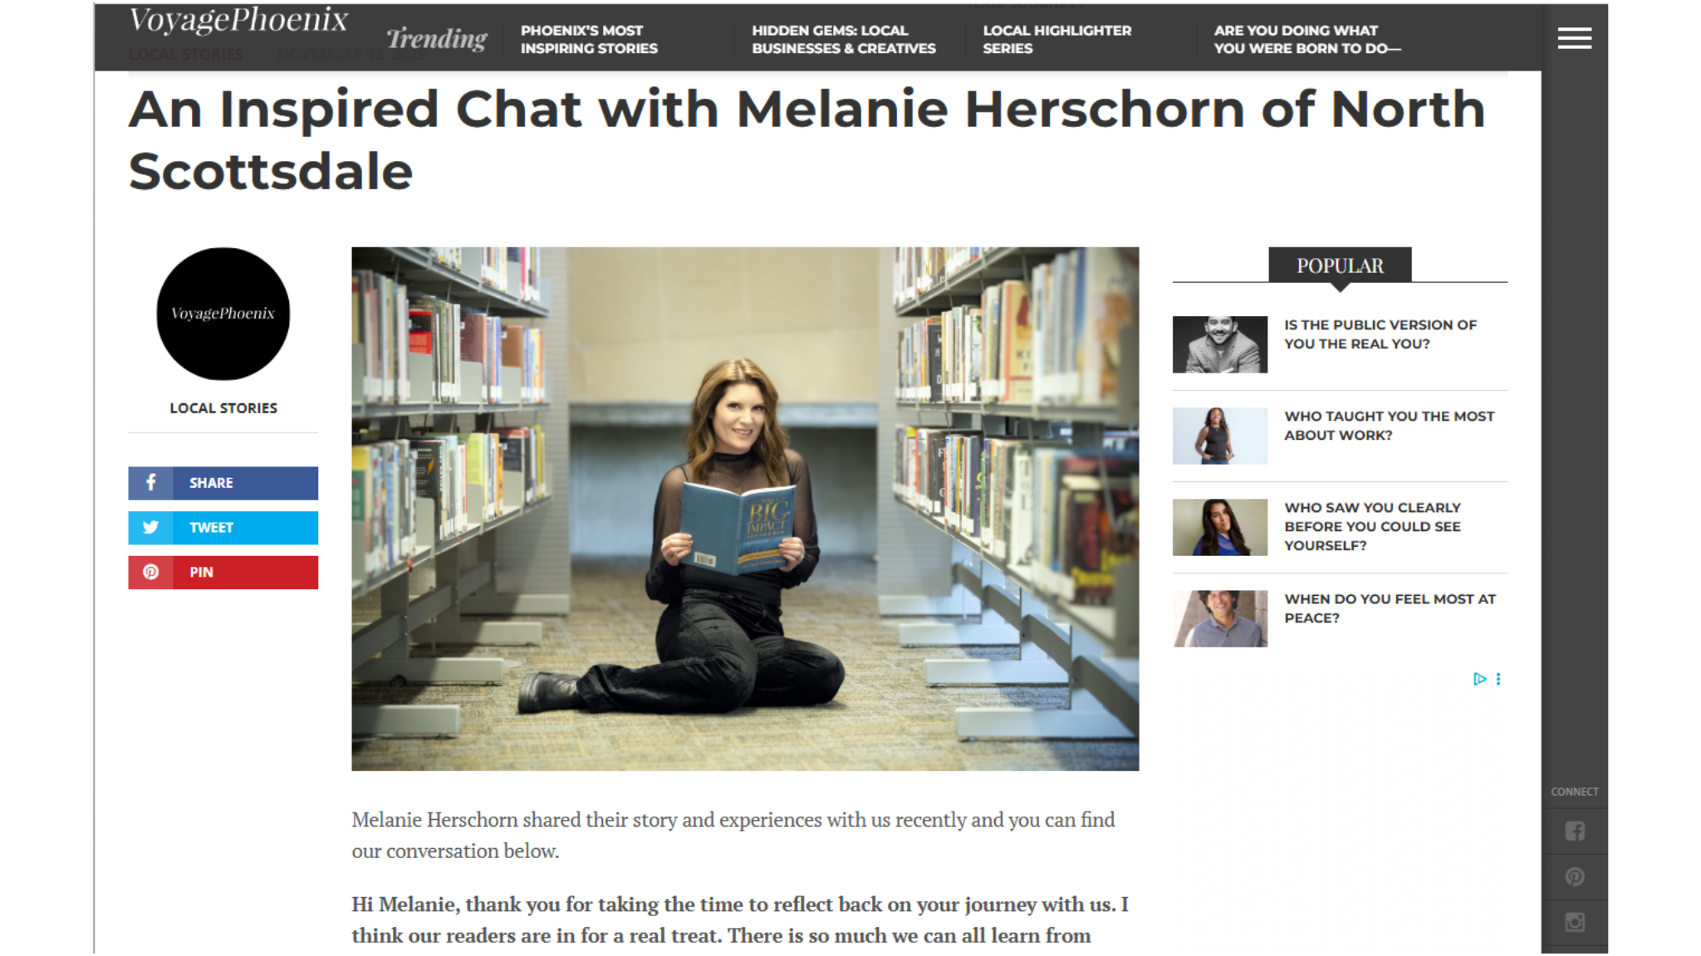Open Local Highlighter Series menu item
The height and width of the screenshot is (956, 1701).
pyautogui.click(x=1056, y=39)
